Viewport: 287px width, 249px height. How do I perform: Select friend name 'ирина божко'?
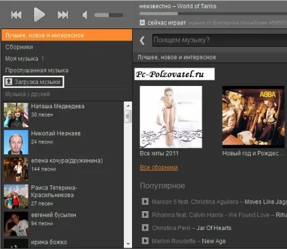(49, 242)
